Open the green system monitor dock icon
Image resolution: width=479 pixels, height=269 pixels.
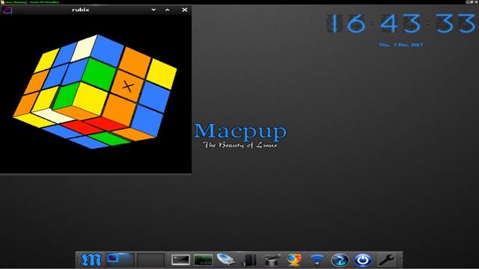tap(203, 260)
